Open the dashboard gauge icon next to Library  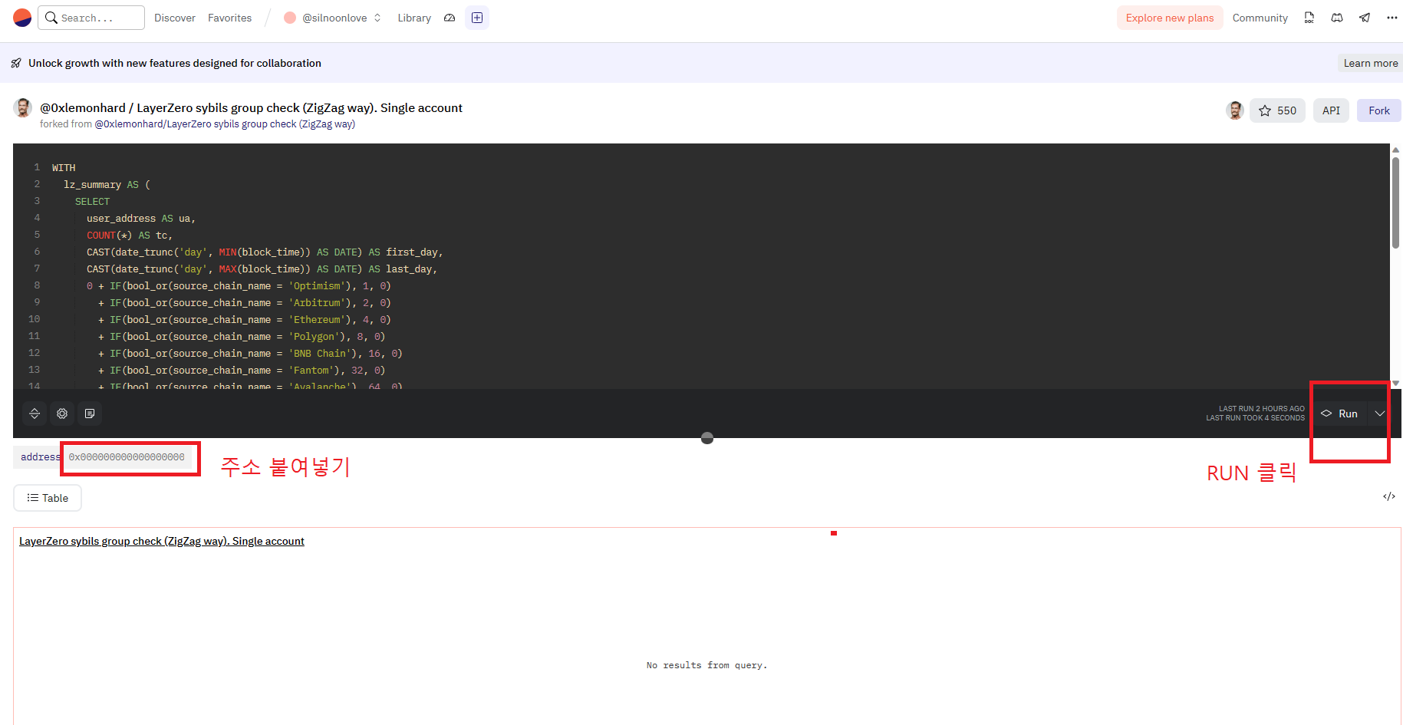450,18
